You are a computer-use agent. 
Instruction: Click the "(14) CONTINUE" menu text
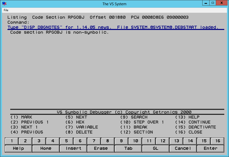pos(193,122)
